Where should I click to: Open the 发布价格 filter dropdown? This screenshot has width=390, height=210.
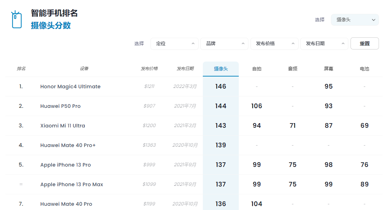click(274, 43)
